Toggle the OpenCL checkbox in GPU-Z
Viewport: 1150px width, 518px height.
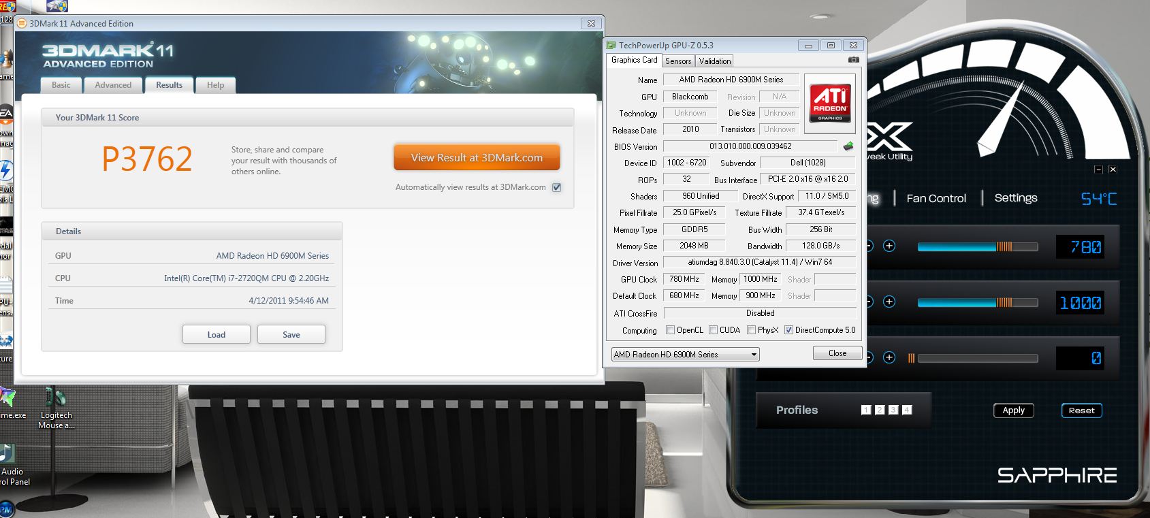tap(670, 330)
